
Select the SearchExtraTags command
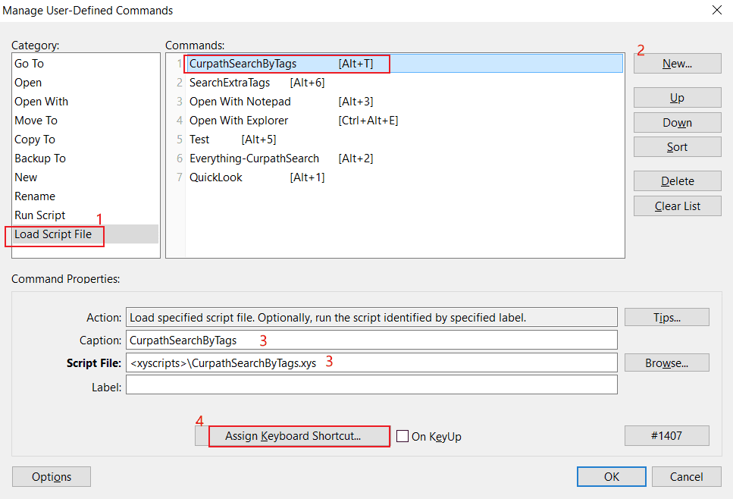(404, 83)
